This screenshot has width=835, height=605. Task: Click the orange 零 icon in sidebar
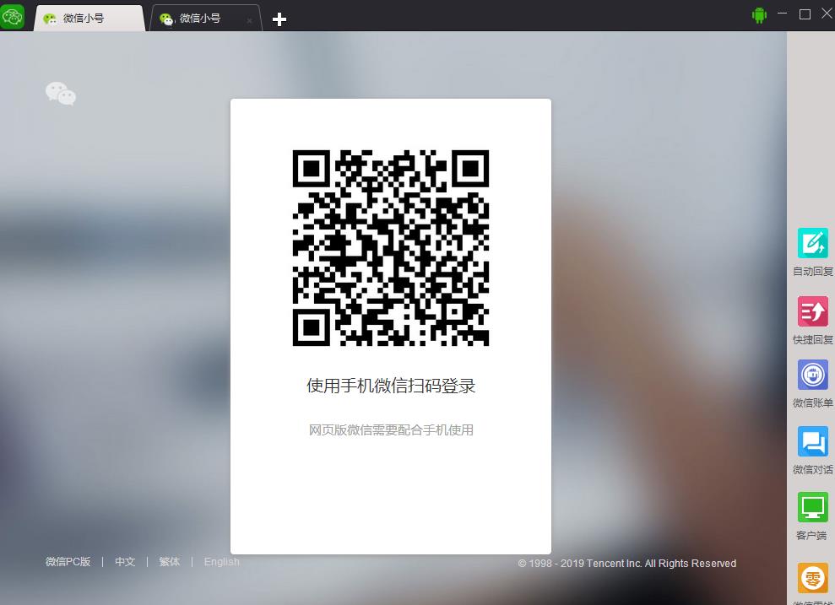[812, 577]
